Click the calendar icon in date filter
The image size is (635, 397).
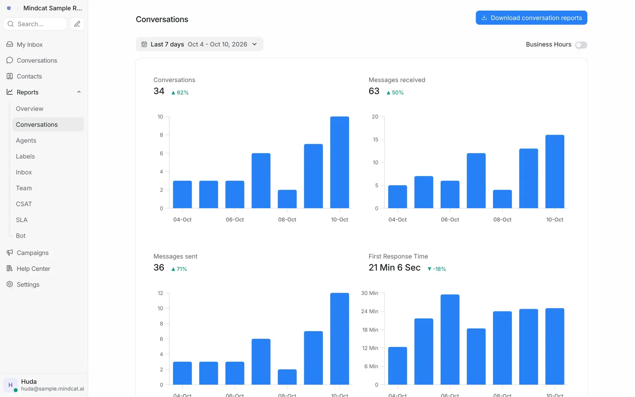[144, 44]
